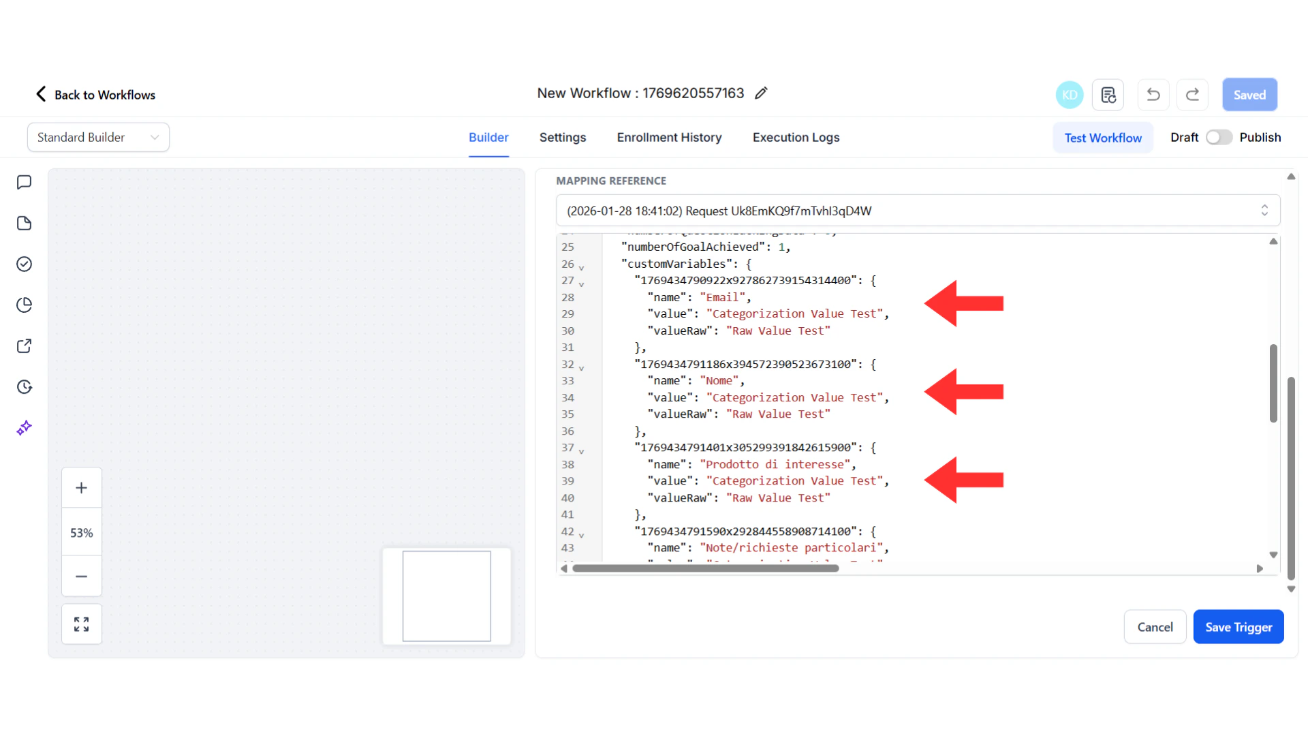The height and width of the screenshot is (736, 1308).
Task: Click the redo arrow icon
Action: point(1192,95)
